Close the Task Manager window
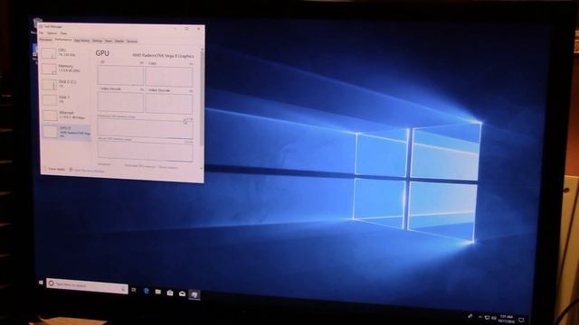Viewport: 579px width, 325px height. pyautogui.click(x=199, y=28)
